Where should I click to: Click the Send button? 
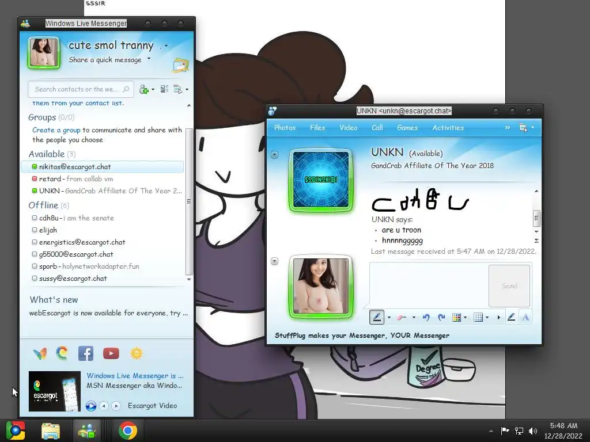tap(509, 286)
